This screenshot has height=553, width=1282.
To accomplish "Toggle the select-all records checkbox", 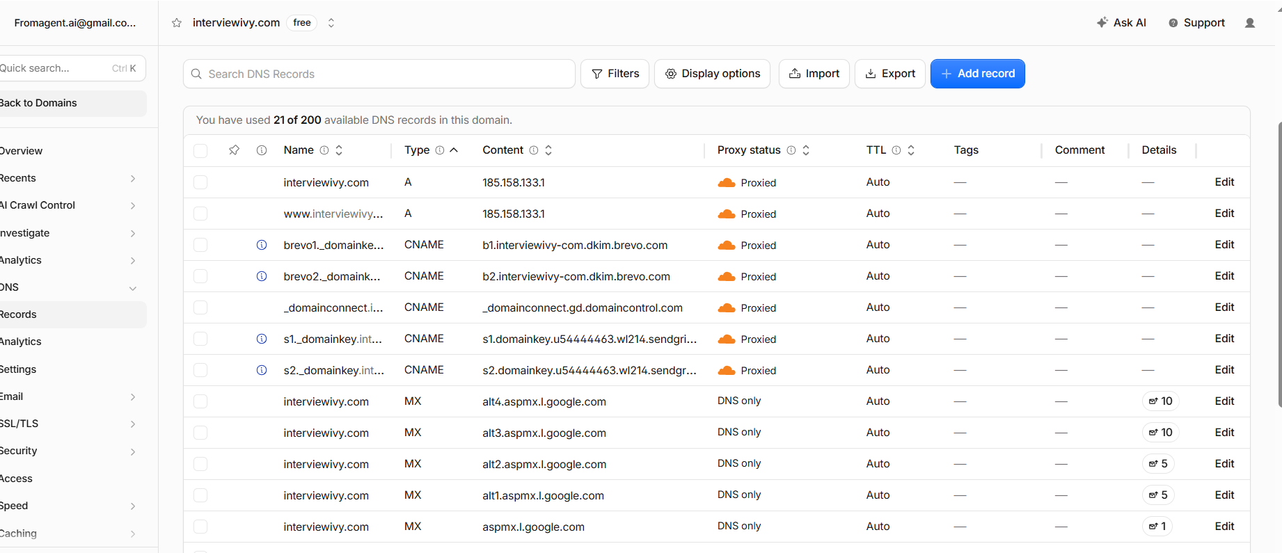I will [x=200, y=151].
